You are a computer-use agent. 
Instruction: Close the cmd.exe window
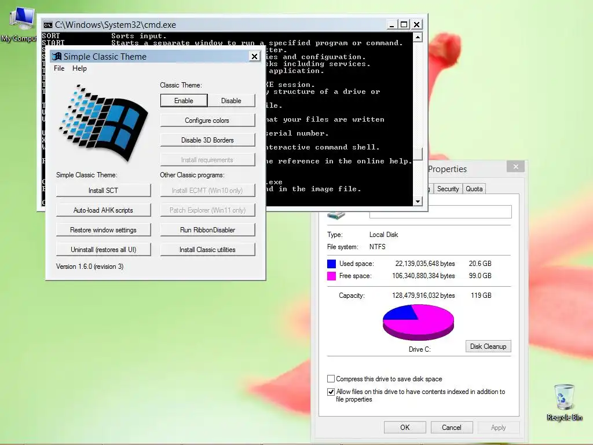point(416,24)
